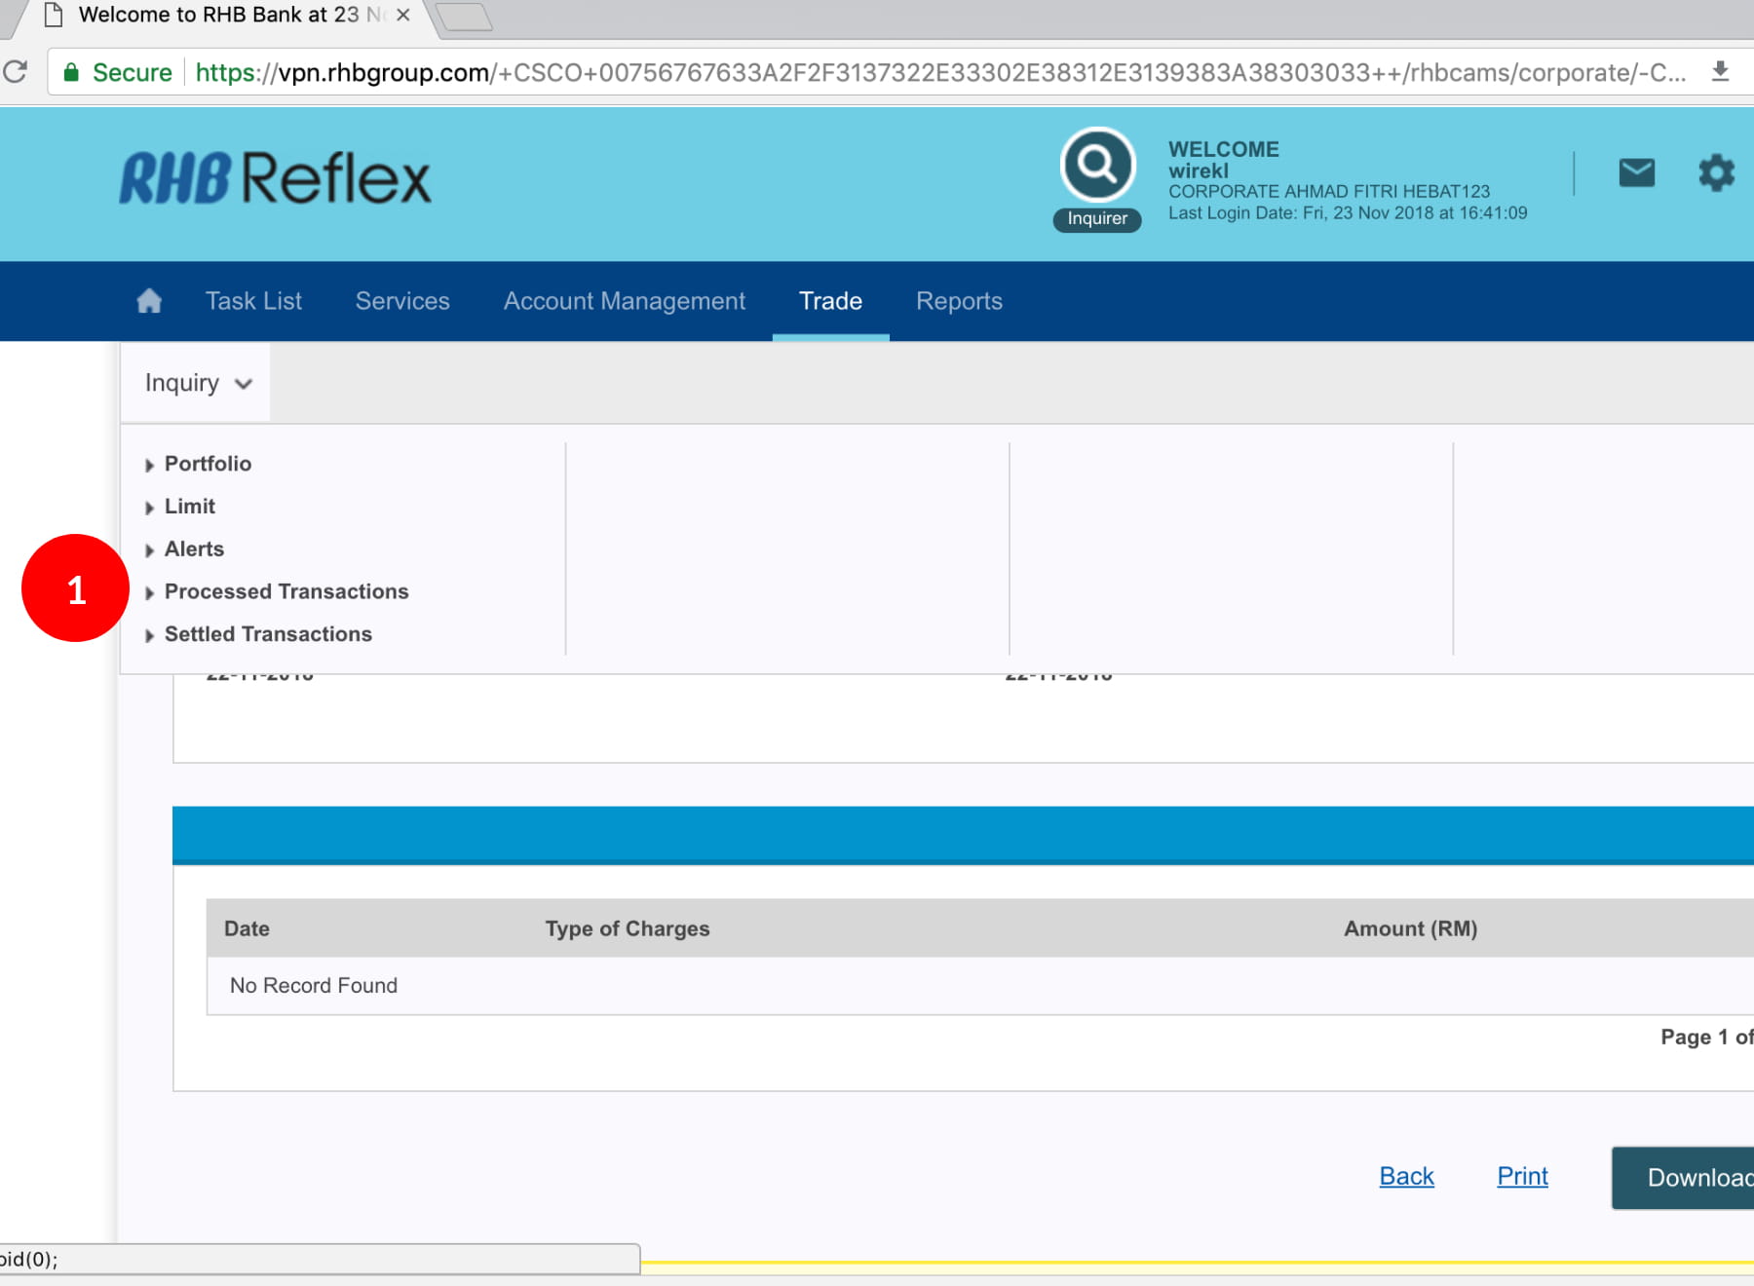Click the home icon in navigation bar
Image resolution: width=1754 pixels, height=1286 pixels.
pyautogui.click(x=149, y=301)
